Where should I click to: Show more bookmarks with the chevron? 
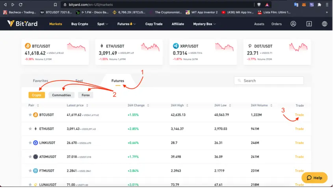click(x=327, y=12)
